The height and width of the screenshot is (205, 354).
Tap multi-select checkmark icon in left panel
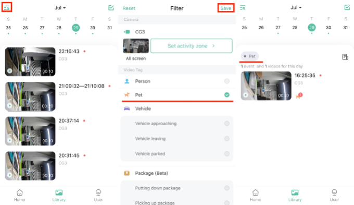[111, 8]
